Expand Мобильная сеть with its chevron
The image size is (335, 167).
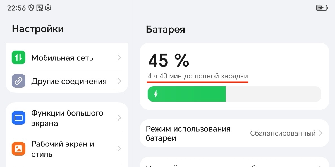tap(119, 58)
